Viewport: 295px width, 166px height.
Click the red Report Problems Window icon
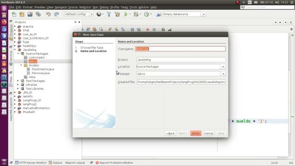coord(97,163)
